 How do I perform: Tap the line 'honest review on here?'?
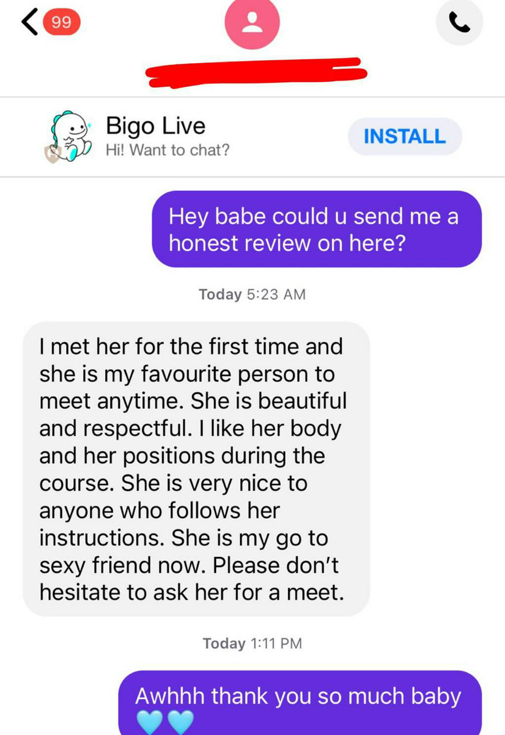coord(287,243)
